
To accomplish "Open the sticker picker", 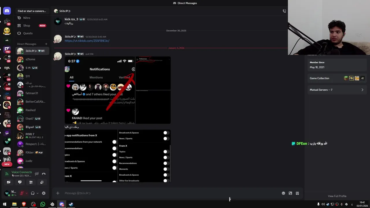I will pos(290,193).
